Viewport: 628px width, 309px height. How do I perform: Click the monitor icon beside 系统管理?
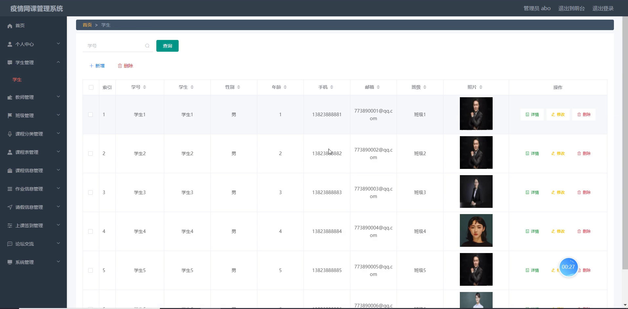coord(10,262)
